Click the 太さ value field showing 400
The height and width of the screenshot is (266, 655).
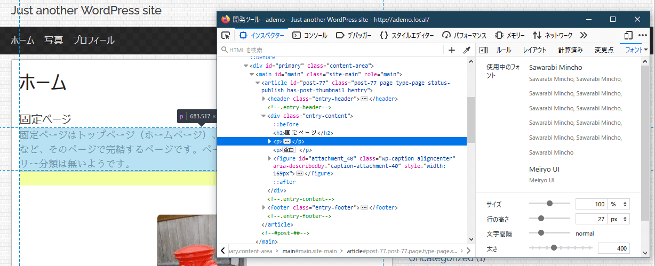pyautogui.click(x=614, y=248)
